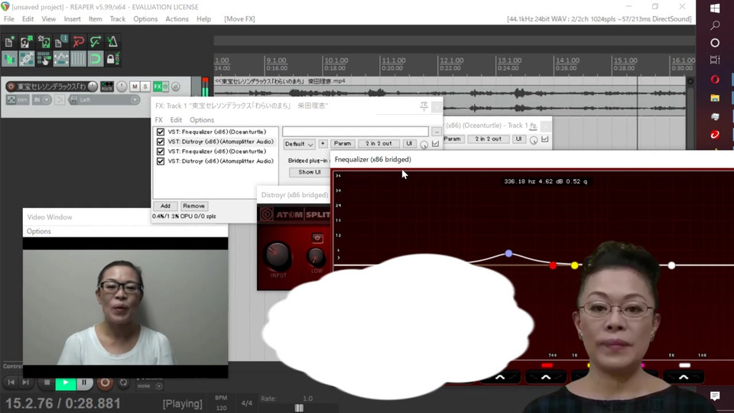Open the FX menu in FX chain window
Viewport: 734px width, 413px height.
coord(159,120)
